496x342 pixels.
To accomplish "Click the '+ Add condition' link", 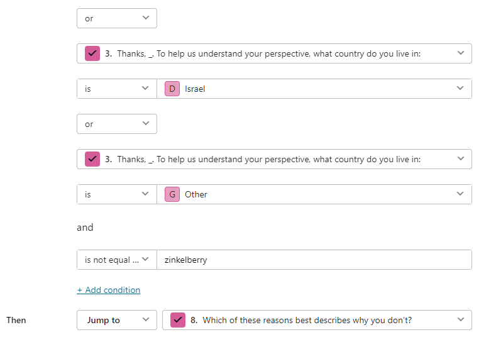I will click(109, 290).
